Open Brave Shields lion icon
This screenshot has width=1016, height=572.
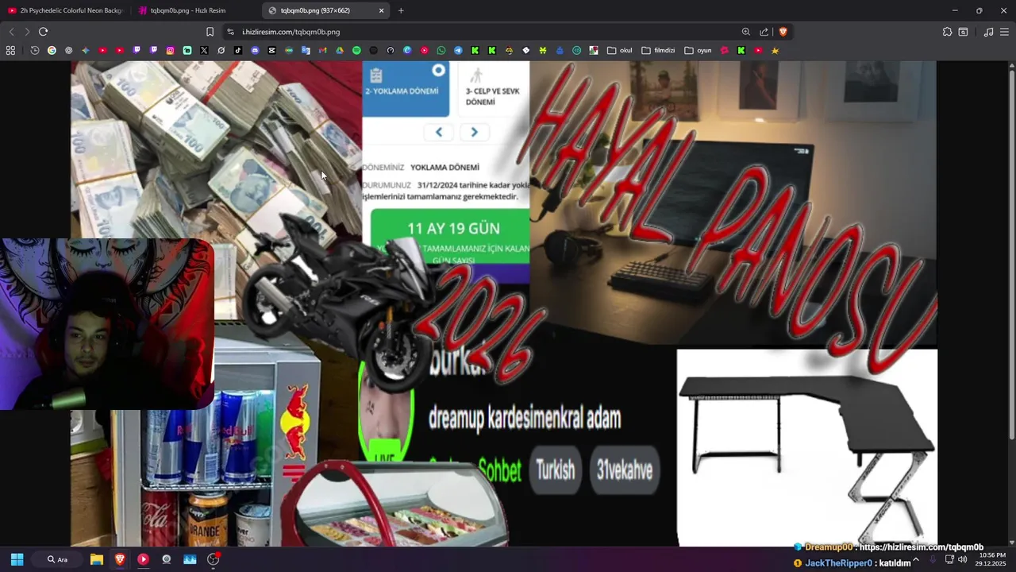(x=783, y=32)
